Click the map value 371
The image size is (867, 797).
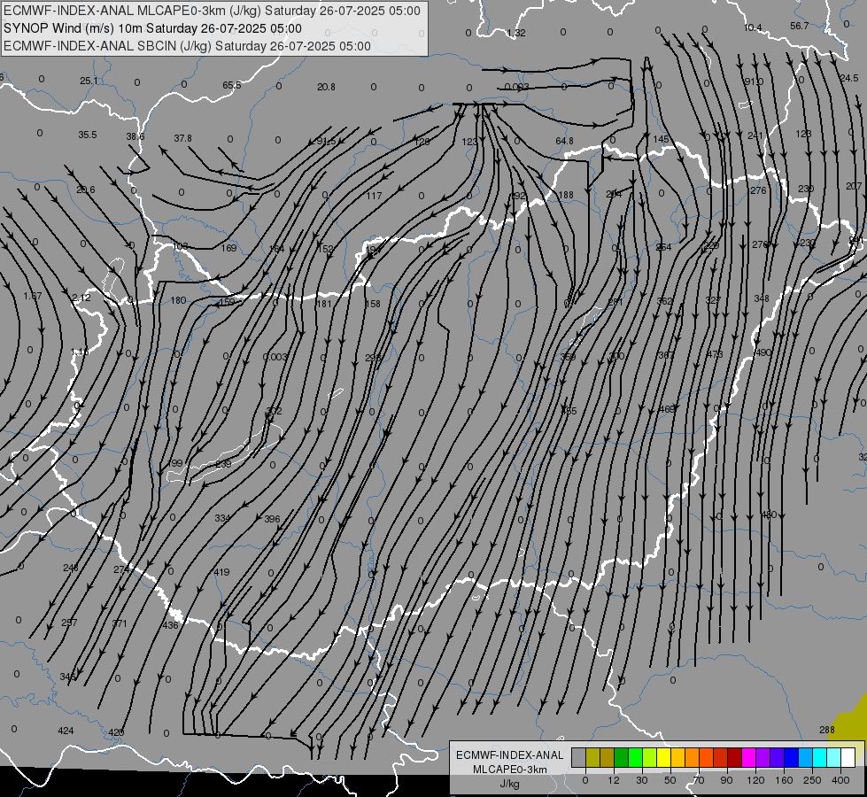(120, 623)
